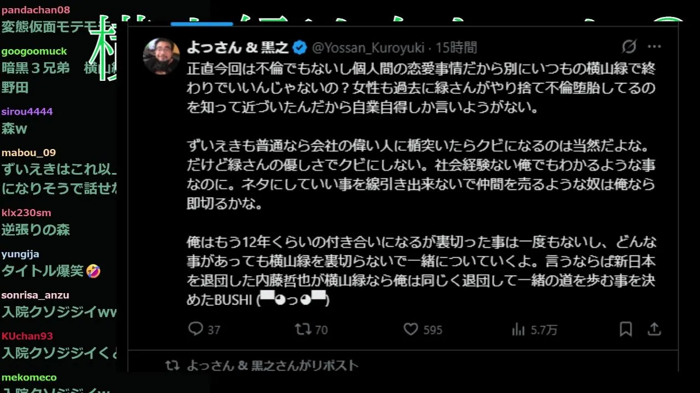Click the reply speech bubble icon
Image resolution: width=700 pixels, height=393 pixels.
(x=196, y=329)
